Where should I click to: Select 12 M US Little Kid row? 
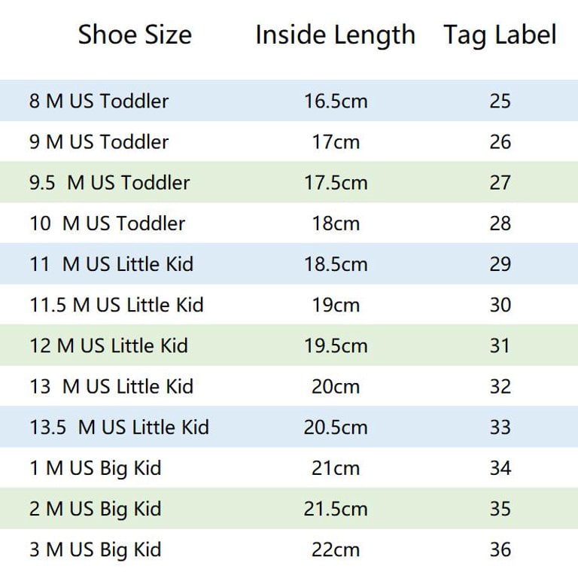289,345
